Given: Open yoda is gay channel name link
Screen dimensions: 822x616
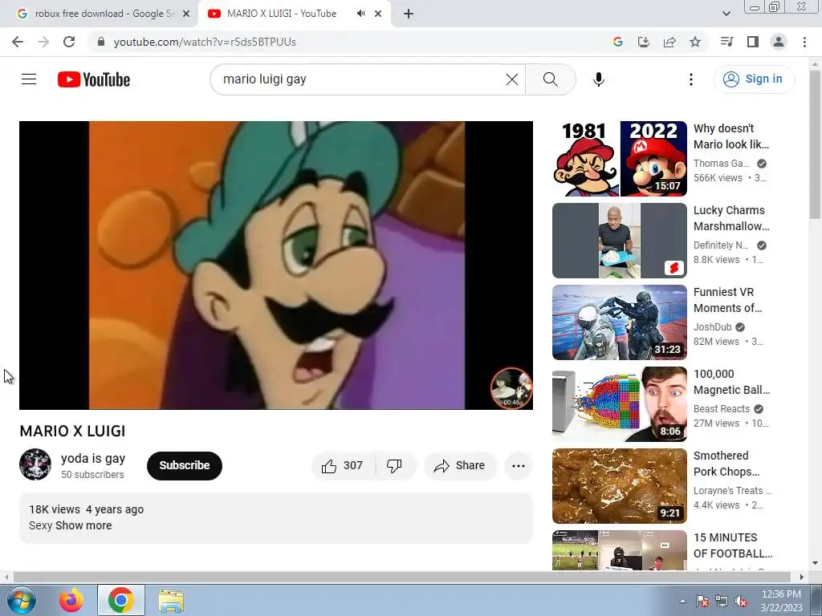Looking at the screenshot, I should (93, 458).
